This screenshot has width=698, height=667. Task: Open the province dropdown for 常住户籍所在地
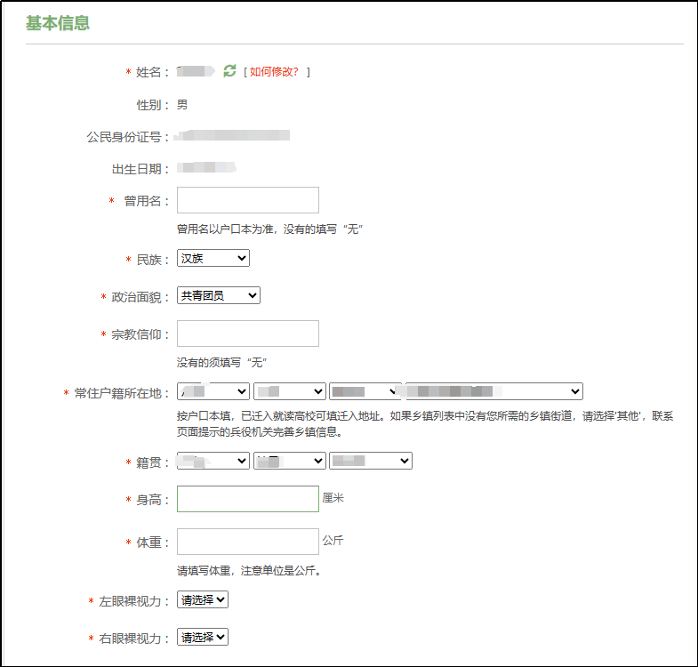[213, 391]
